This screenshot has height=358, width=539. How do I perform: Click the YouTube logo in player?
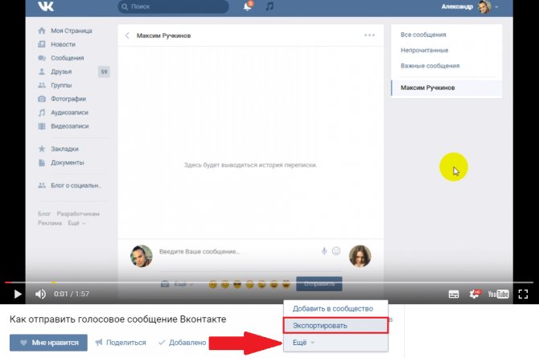point(499,294)
